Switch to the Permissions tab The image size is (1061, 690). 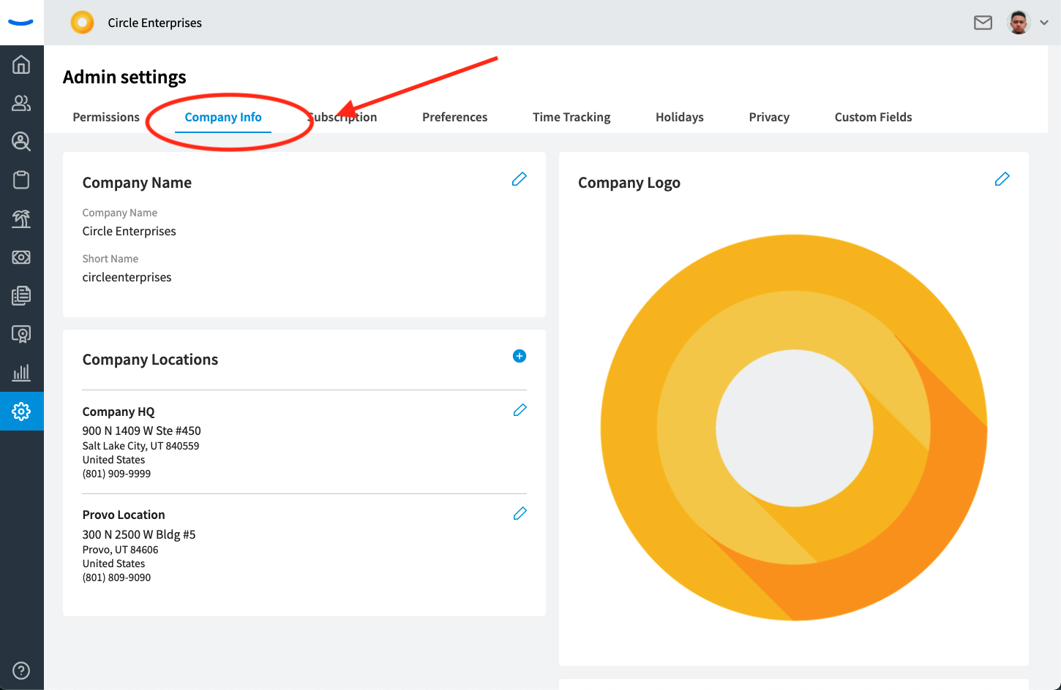[106, 117]
